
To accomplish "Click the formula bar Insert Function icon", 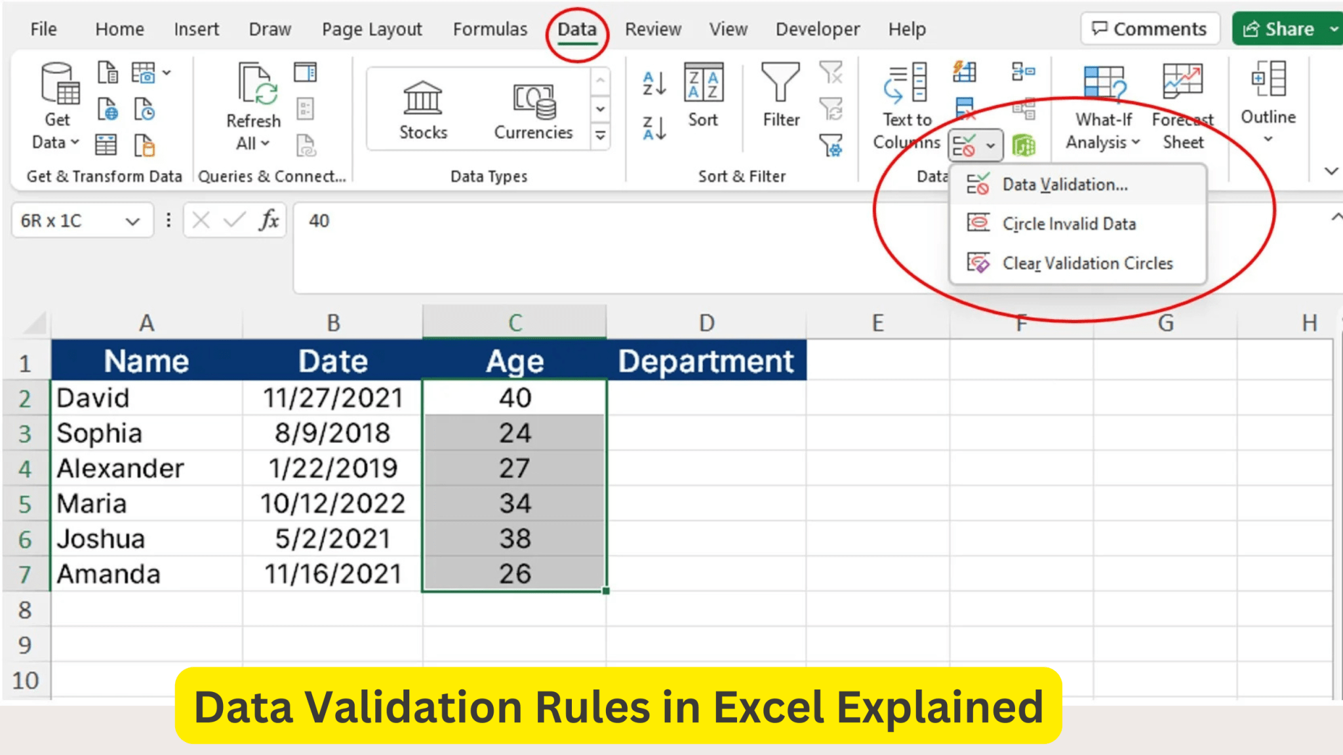I will (x=269, y=221).
